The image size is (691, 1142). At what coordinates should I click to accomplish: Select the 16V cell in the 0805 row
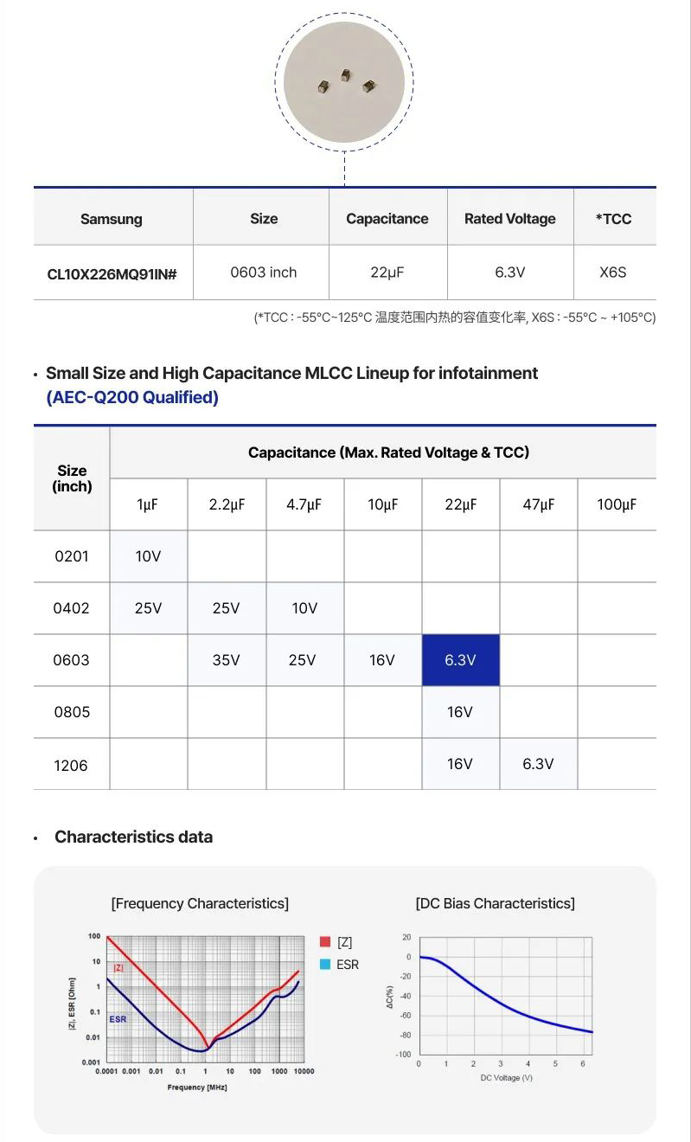click(460, 712)
